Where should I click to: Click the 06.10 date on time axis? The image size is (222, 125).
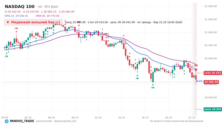pos(51,117)
